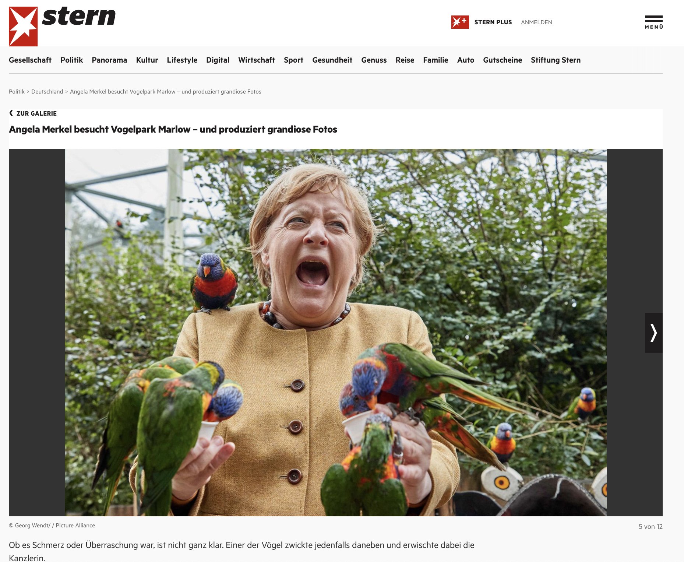Open the Panorama section
The width and height of the screenshot is (684, 562).
coord(109,60)
